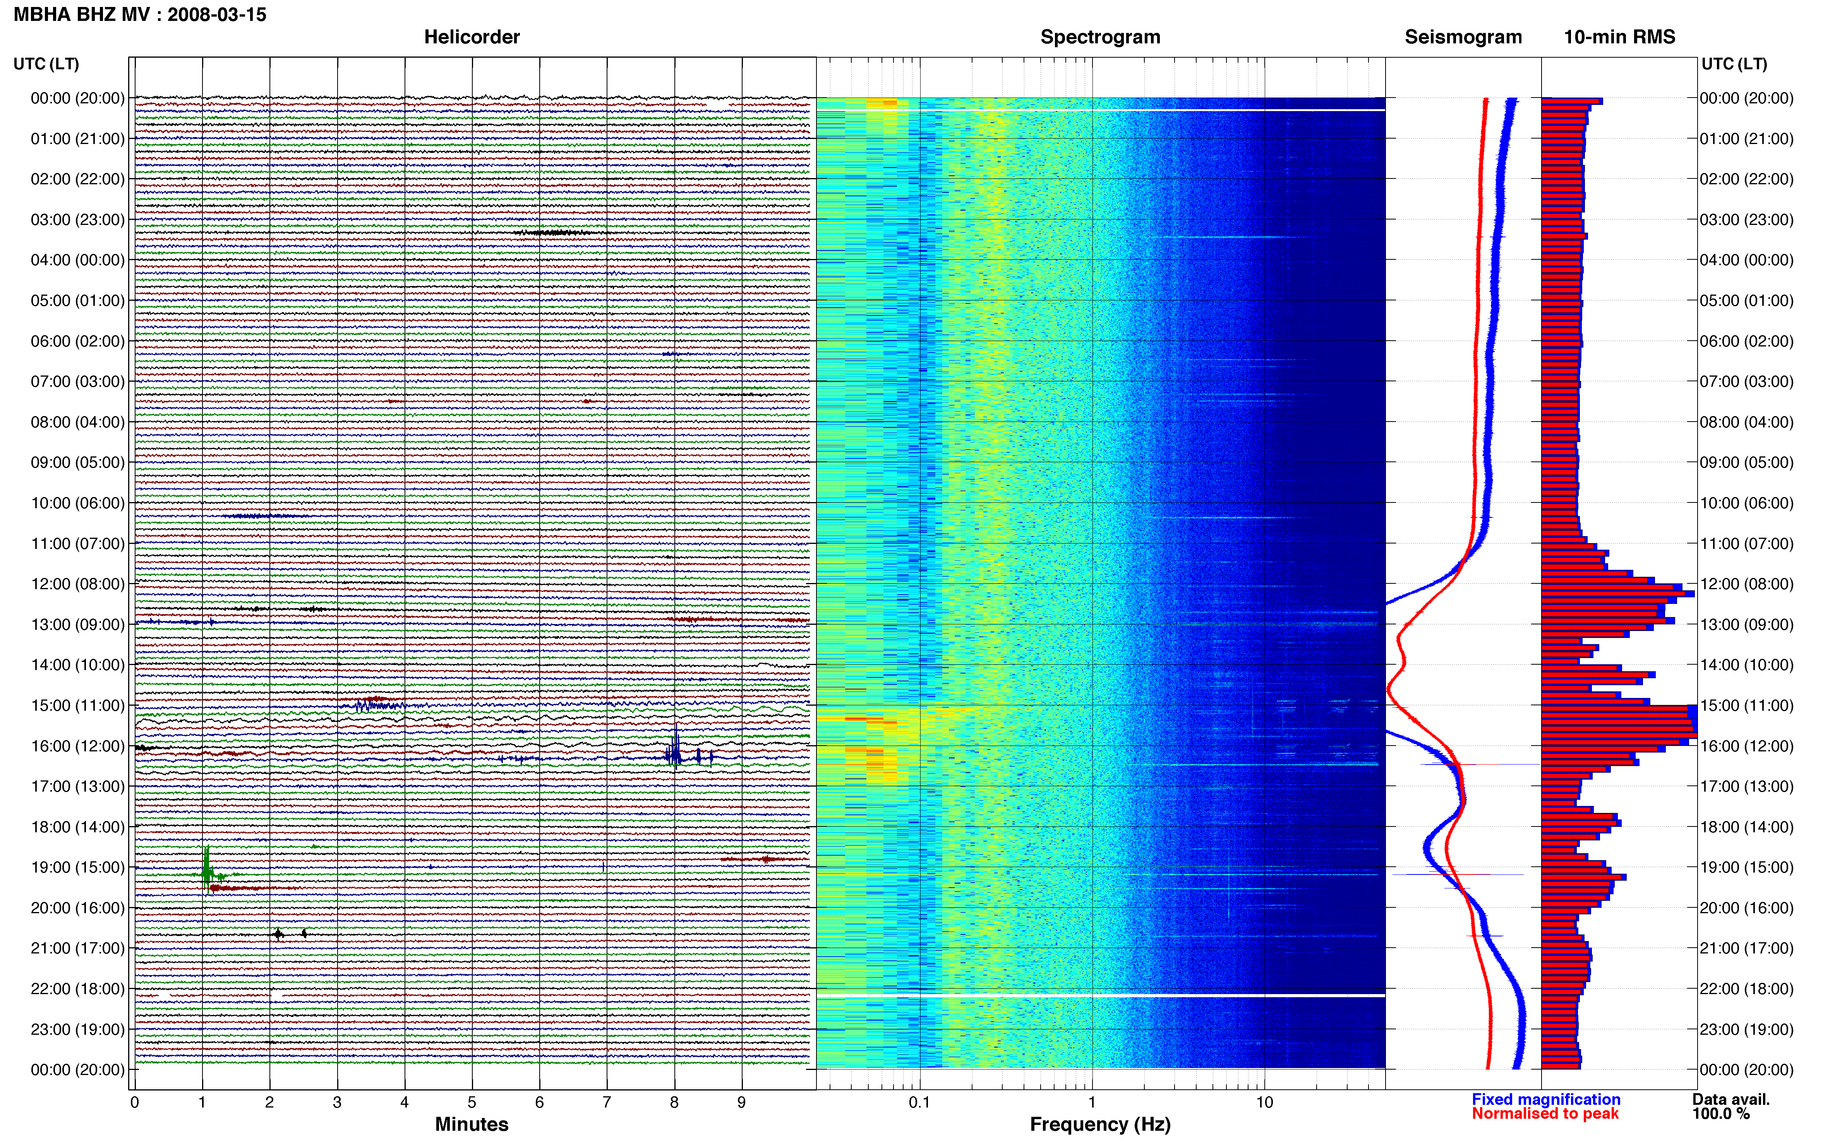Click the white data gap line after 22:00 in spectrogram
This screenshot has height=1147, width=1835.
click(1100, 995)
